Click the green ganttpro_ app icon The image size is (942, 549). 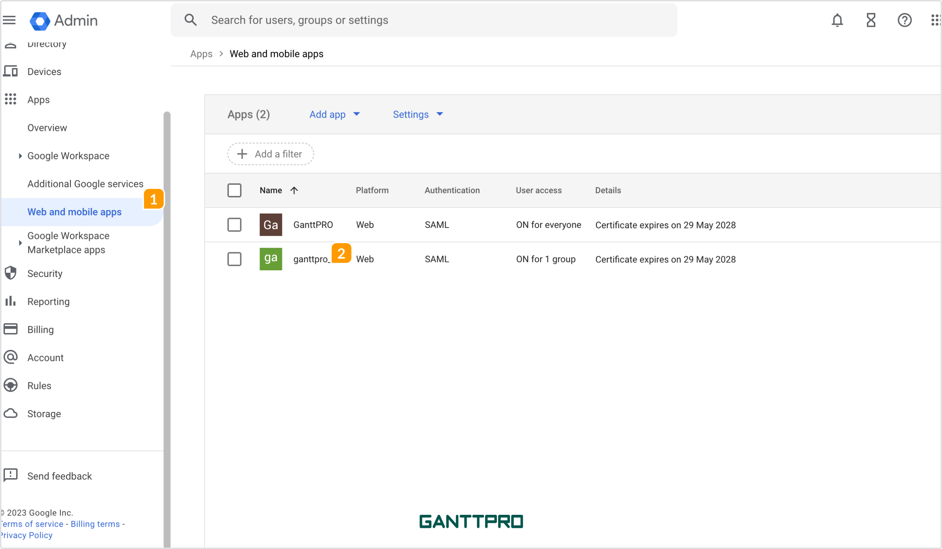(271, 259)
